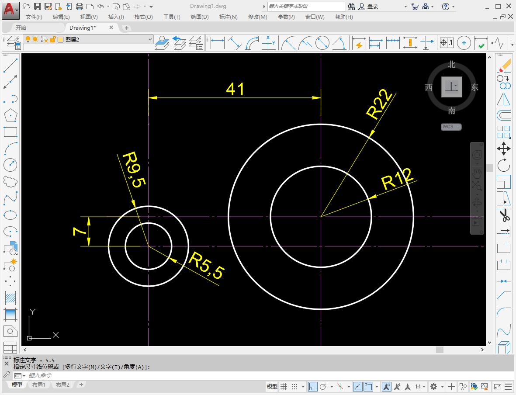
Task: Select the Rectangle tool
Action: (x=10, y=132)
